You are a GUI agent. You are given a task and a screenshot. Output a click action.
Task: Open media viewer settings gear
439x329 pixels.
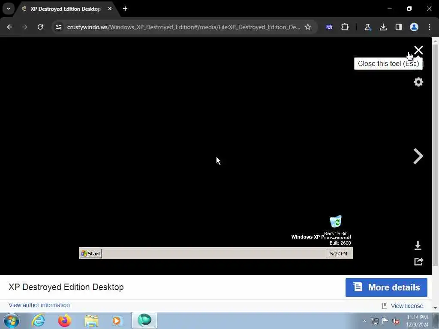pos(418,82)
